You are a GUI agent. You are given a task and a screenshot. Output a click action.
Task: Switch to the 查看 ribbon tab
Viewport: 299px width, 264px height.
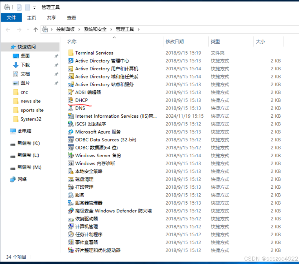point(71,18)
